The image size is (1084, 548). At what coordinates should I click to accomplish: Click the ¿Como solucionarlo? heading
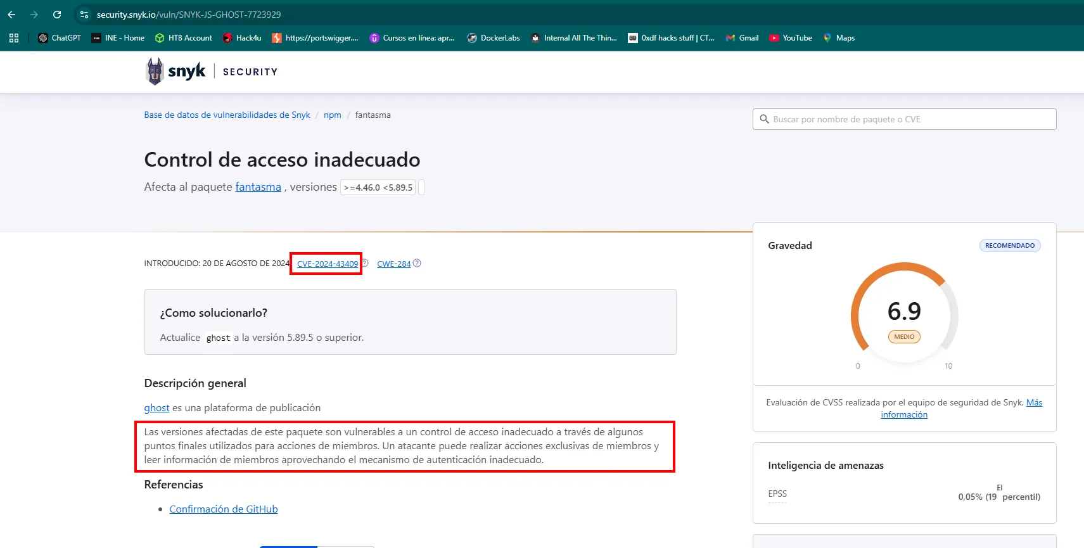tap(214, 313)
